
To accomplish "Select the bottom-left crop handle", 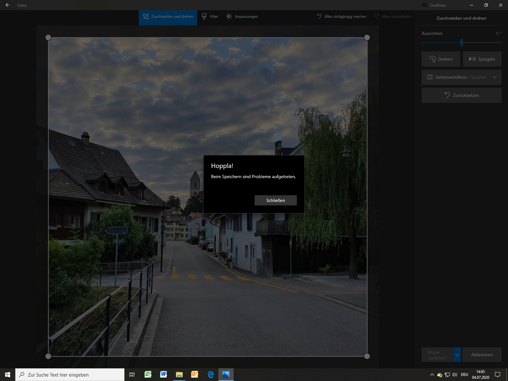I will [x=48, y=356].
